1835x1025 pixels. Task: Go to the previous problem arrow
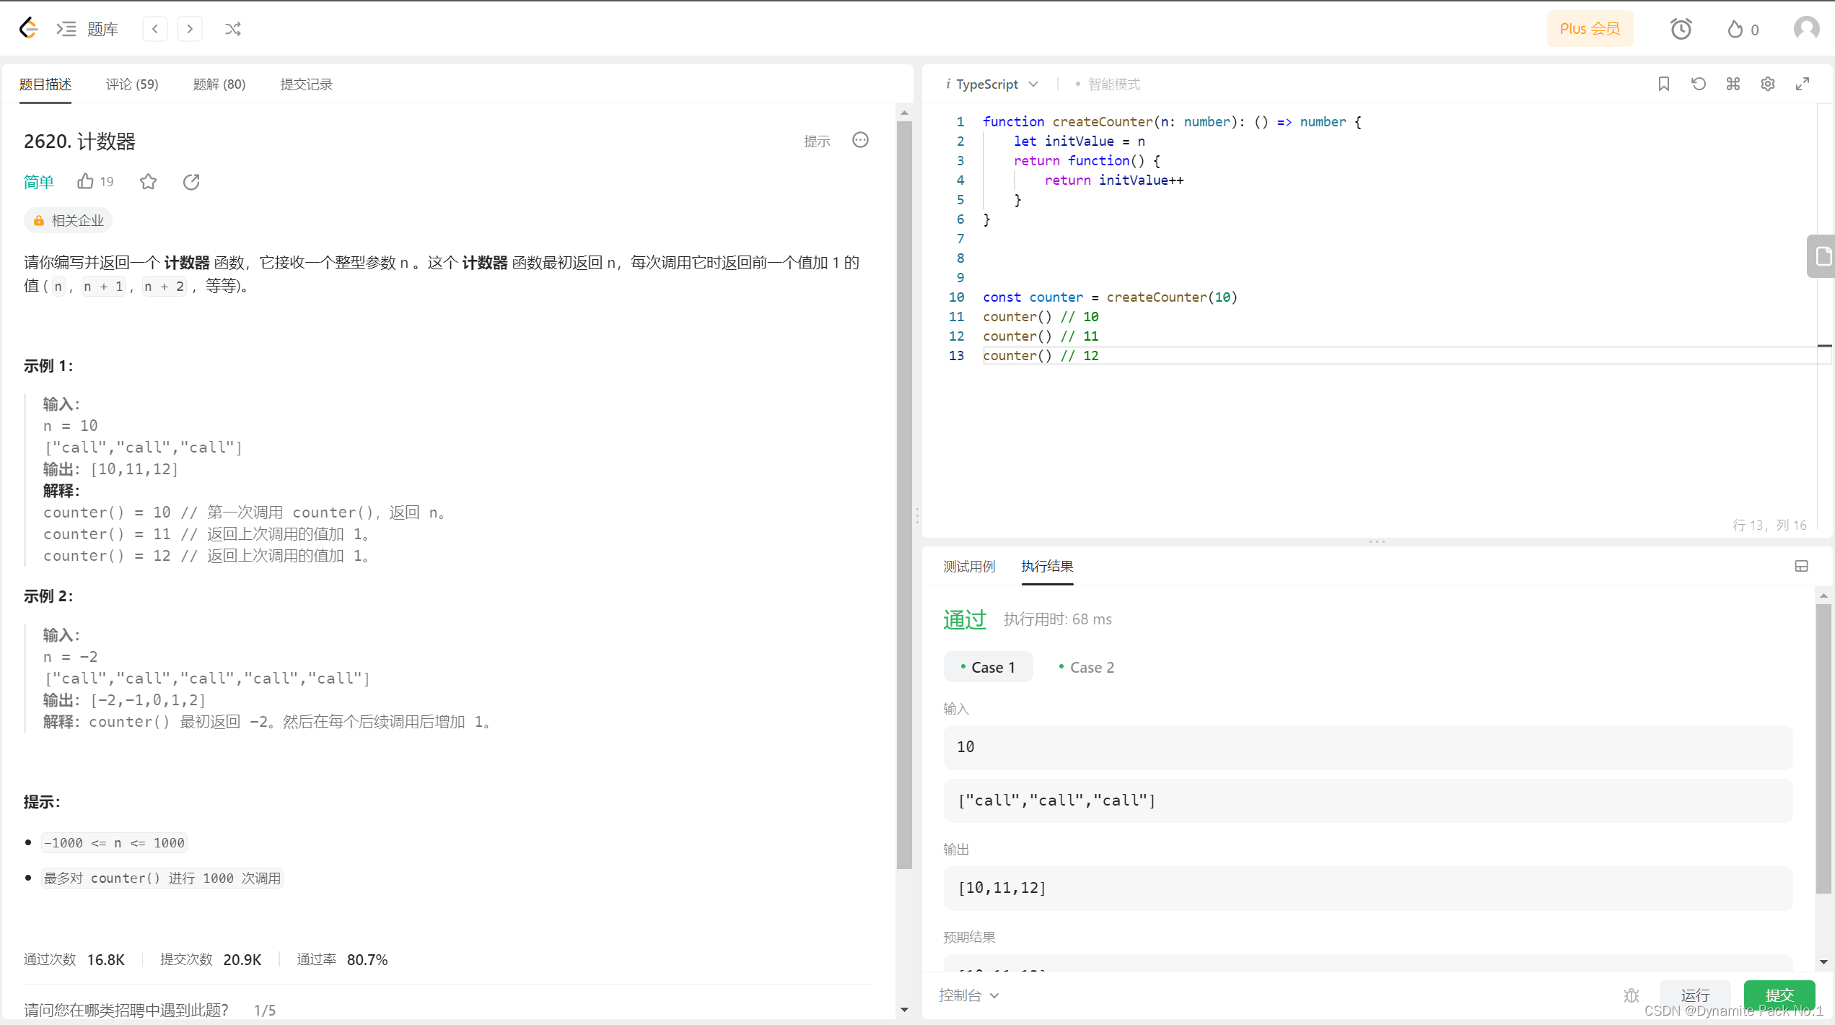click(155, 29)
